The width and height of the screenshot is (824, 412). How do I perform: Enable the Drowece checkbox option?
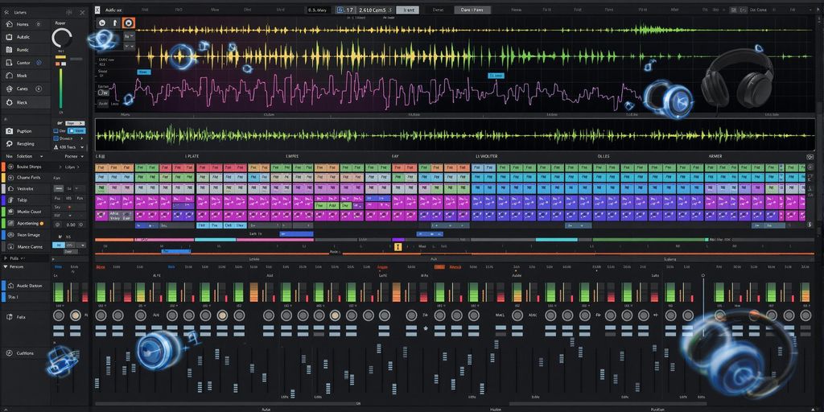click(x=56, y=138)
